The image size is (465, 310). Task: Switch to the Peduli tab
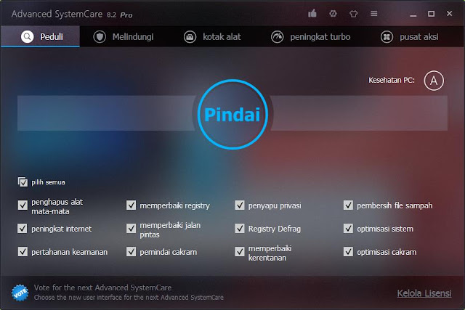pyautogui.click(x=41, y=36)
